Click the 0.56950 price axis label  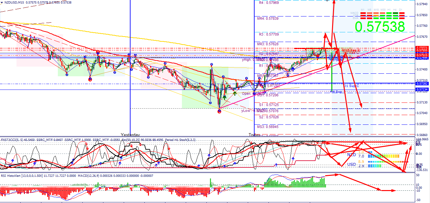[x=423, y=124]
